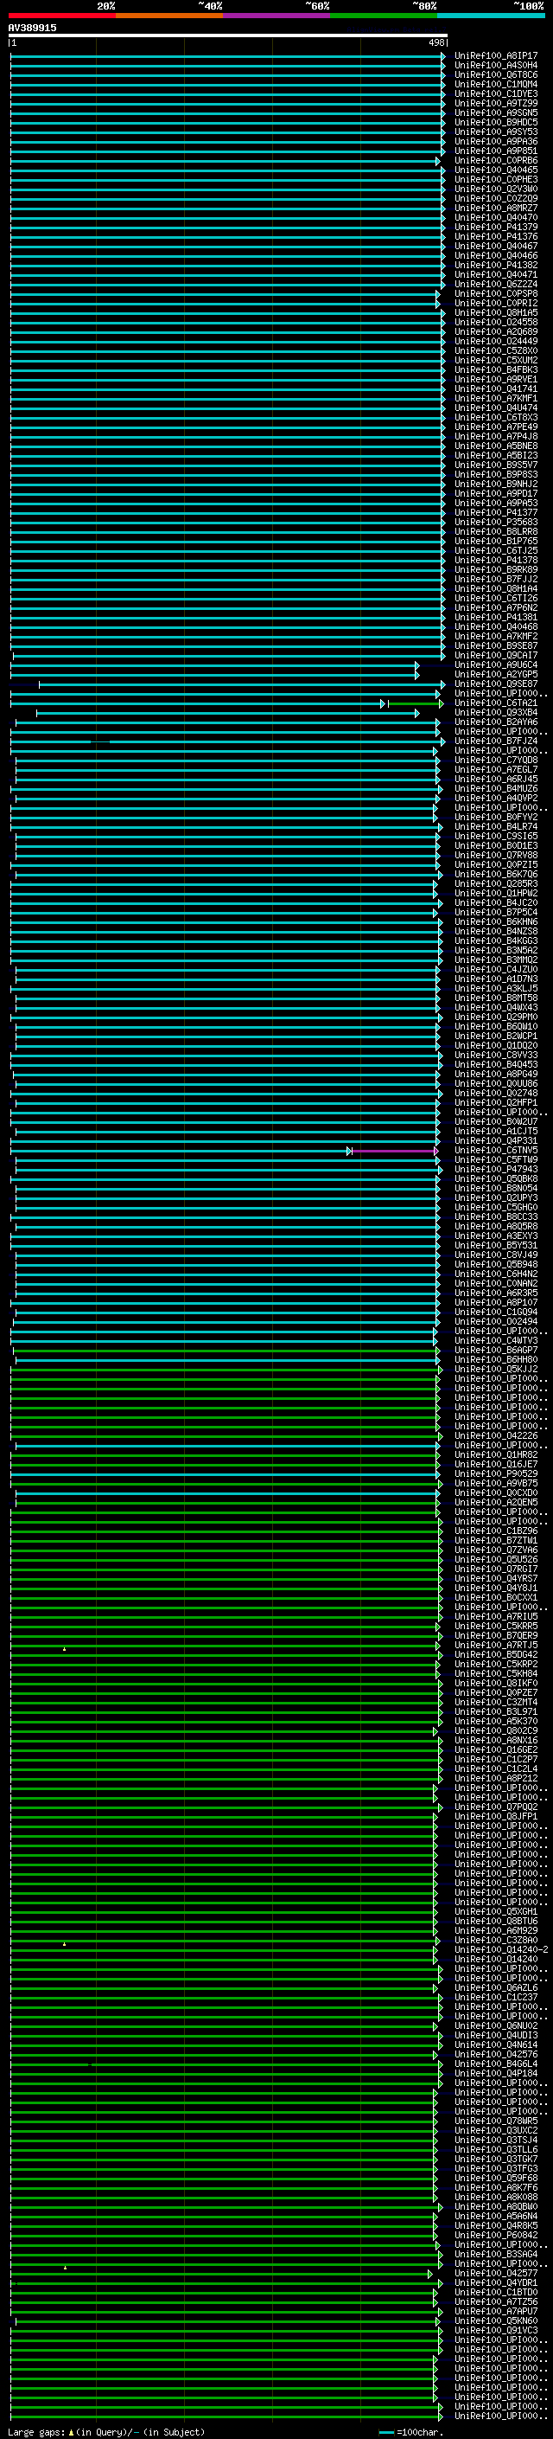This screenshot has width=553, height=2439.
Task: Select hit label UniRef100_C6TNV5
Action: click(x=496, y=1151)
